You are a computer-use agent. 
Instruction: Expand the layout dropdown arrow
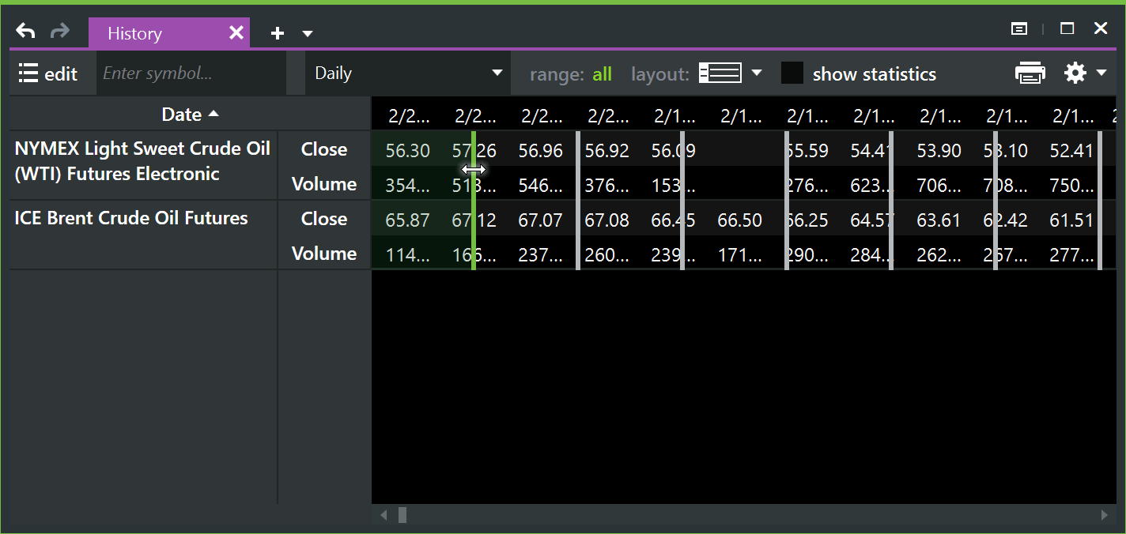[757, 73]
